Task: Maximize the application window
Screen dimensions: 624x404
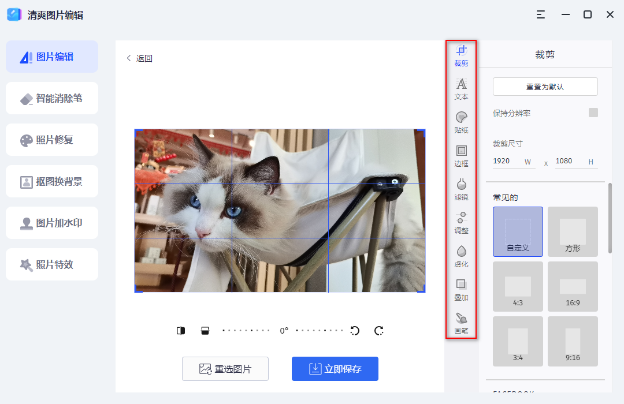Action: [x=588, y=14]
